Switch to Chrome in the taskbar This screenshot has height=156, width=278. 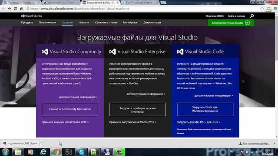click(x=56, y=152)
